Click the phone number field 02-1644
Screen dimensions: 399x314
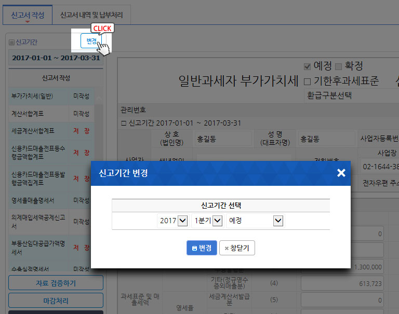click(x=380, y=167)
